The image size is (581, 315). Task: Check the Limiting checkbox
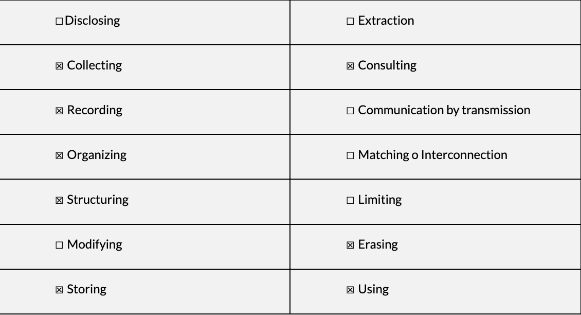pos(350,200)
